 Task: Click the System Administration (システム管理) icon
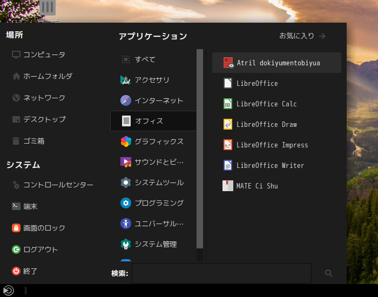[x=126, y=244]
